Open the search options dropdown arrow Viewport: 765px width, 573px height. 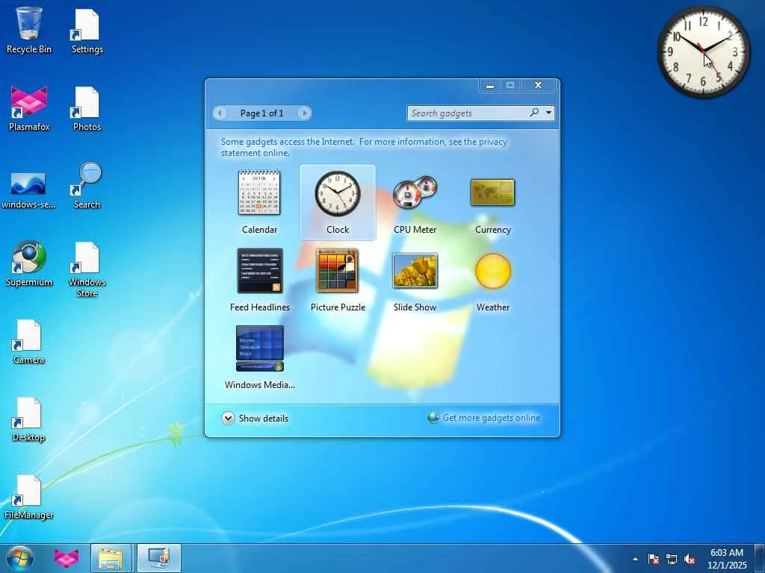pyautogui.click(x=549, y=113)
